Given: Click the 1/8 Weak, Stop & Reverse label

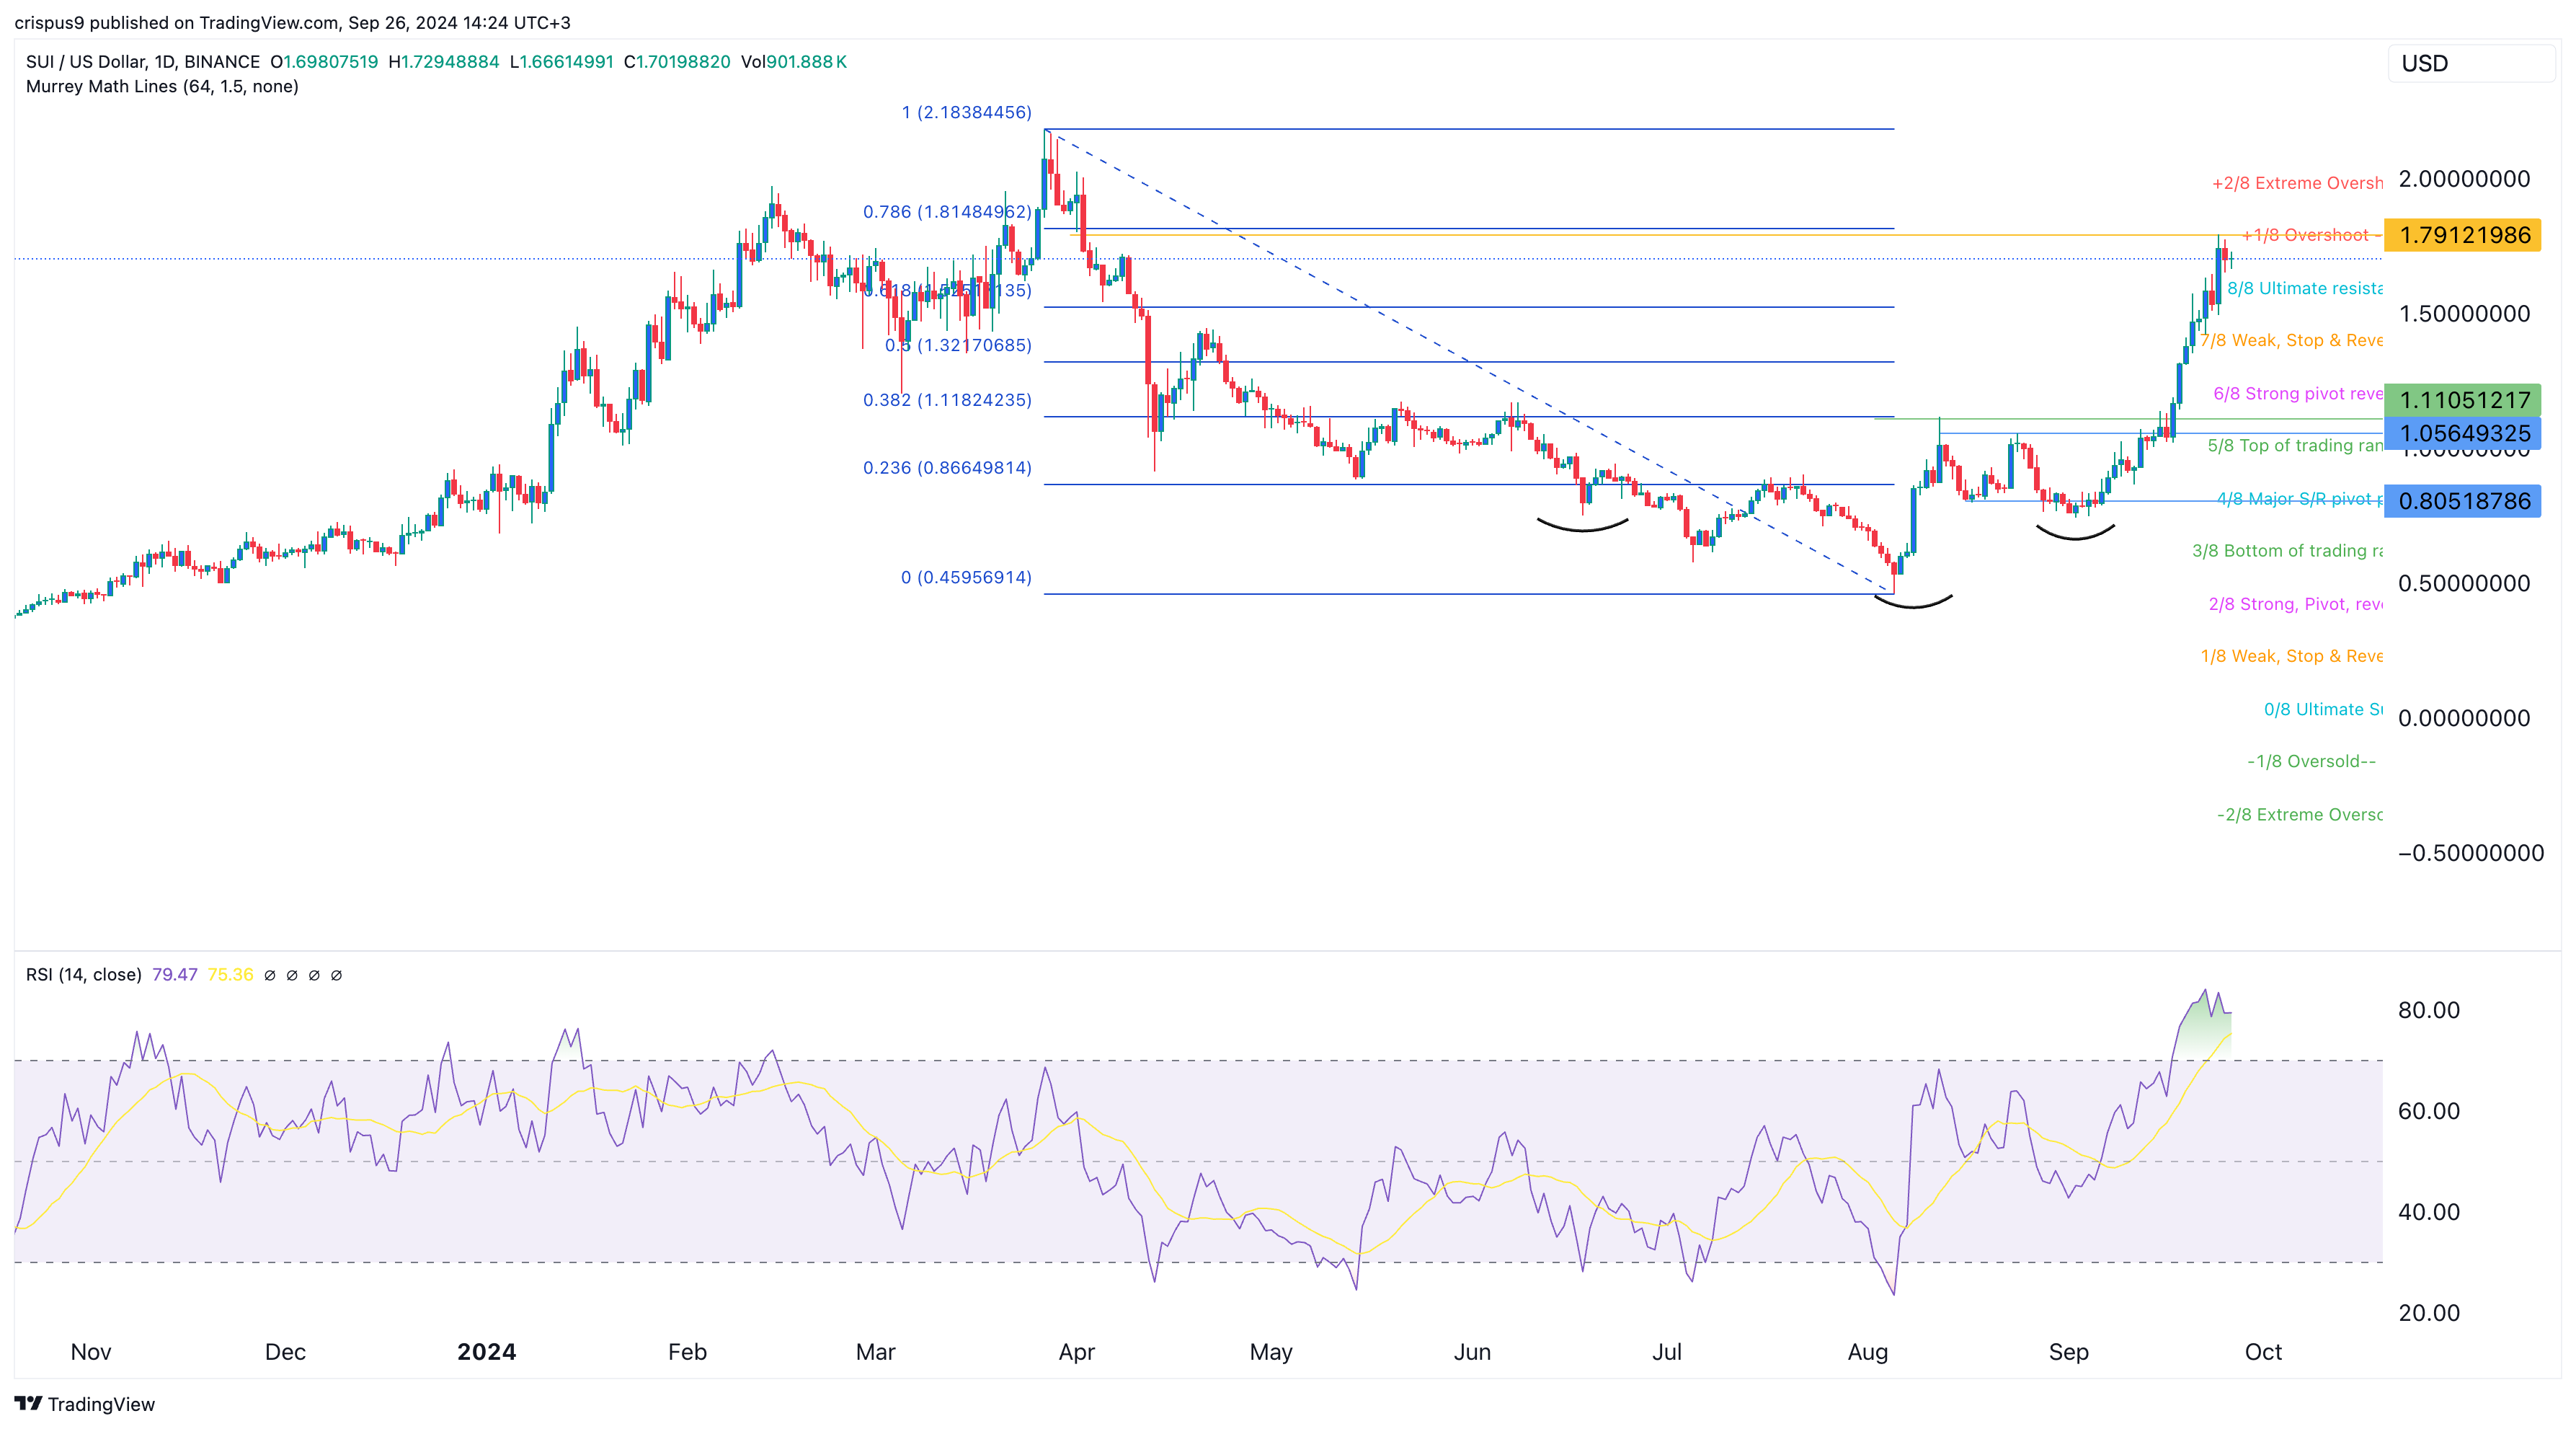Looking at the screenshot, I should point(2291,656).
